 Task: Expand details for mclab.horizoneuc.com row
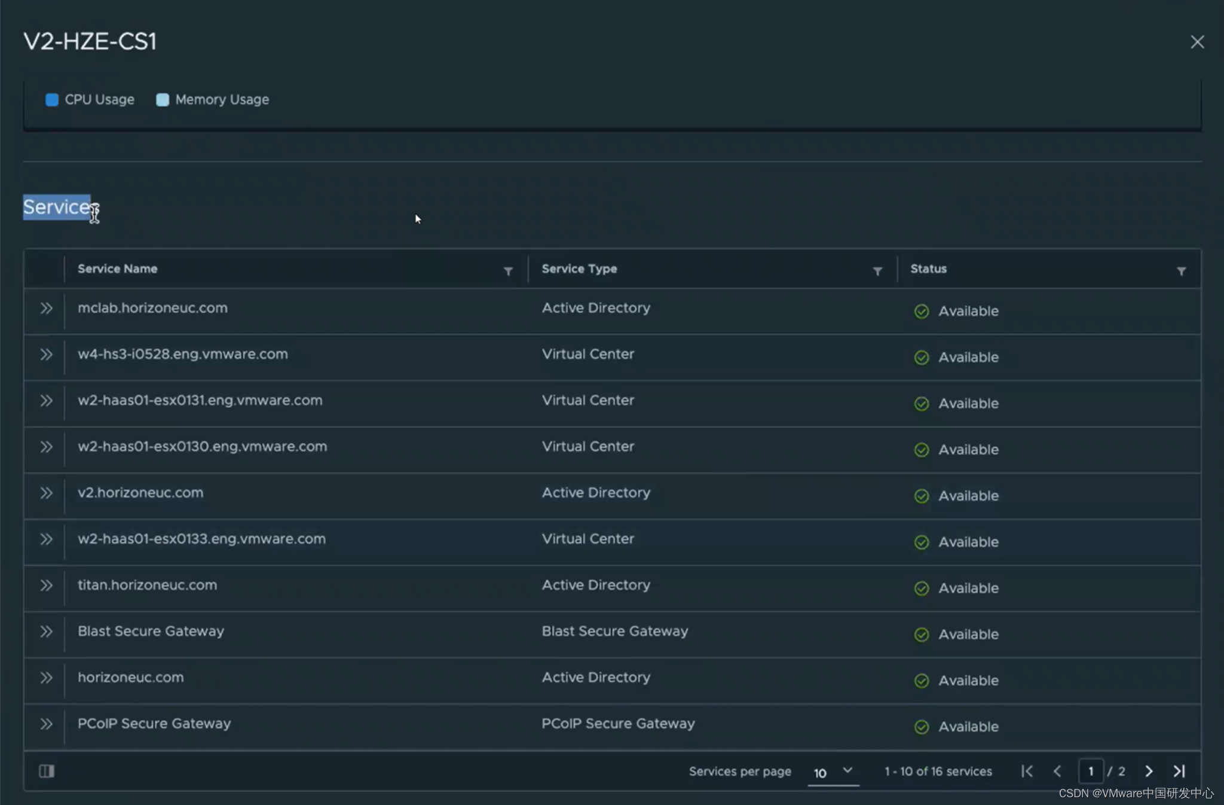coord(46,309)
